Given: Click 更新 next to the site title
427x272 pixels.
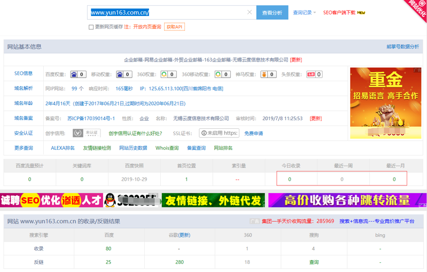Looking at the screenshot, I should (x=296, y=60).
